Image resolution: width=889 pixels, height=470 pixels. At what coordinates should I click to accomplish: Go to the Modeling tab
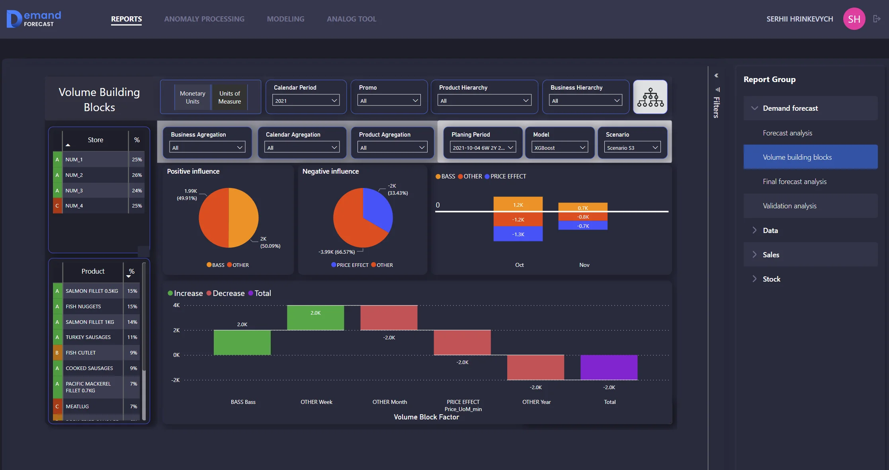coord(285,19)
